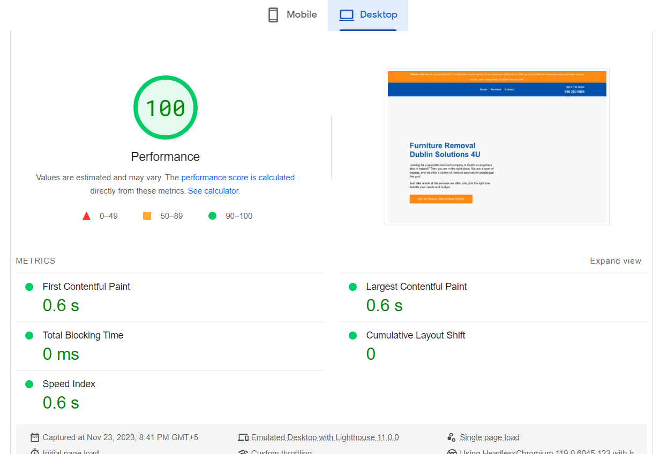
Task: Click the orange 50–89 legend marker
Action: click(x=147, y=215)
